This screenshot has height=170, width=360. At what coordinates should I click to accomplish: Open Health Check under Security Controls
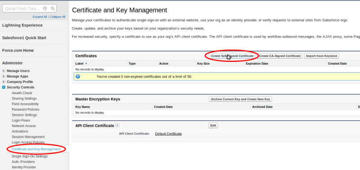coord(22,93)
